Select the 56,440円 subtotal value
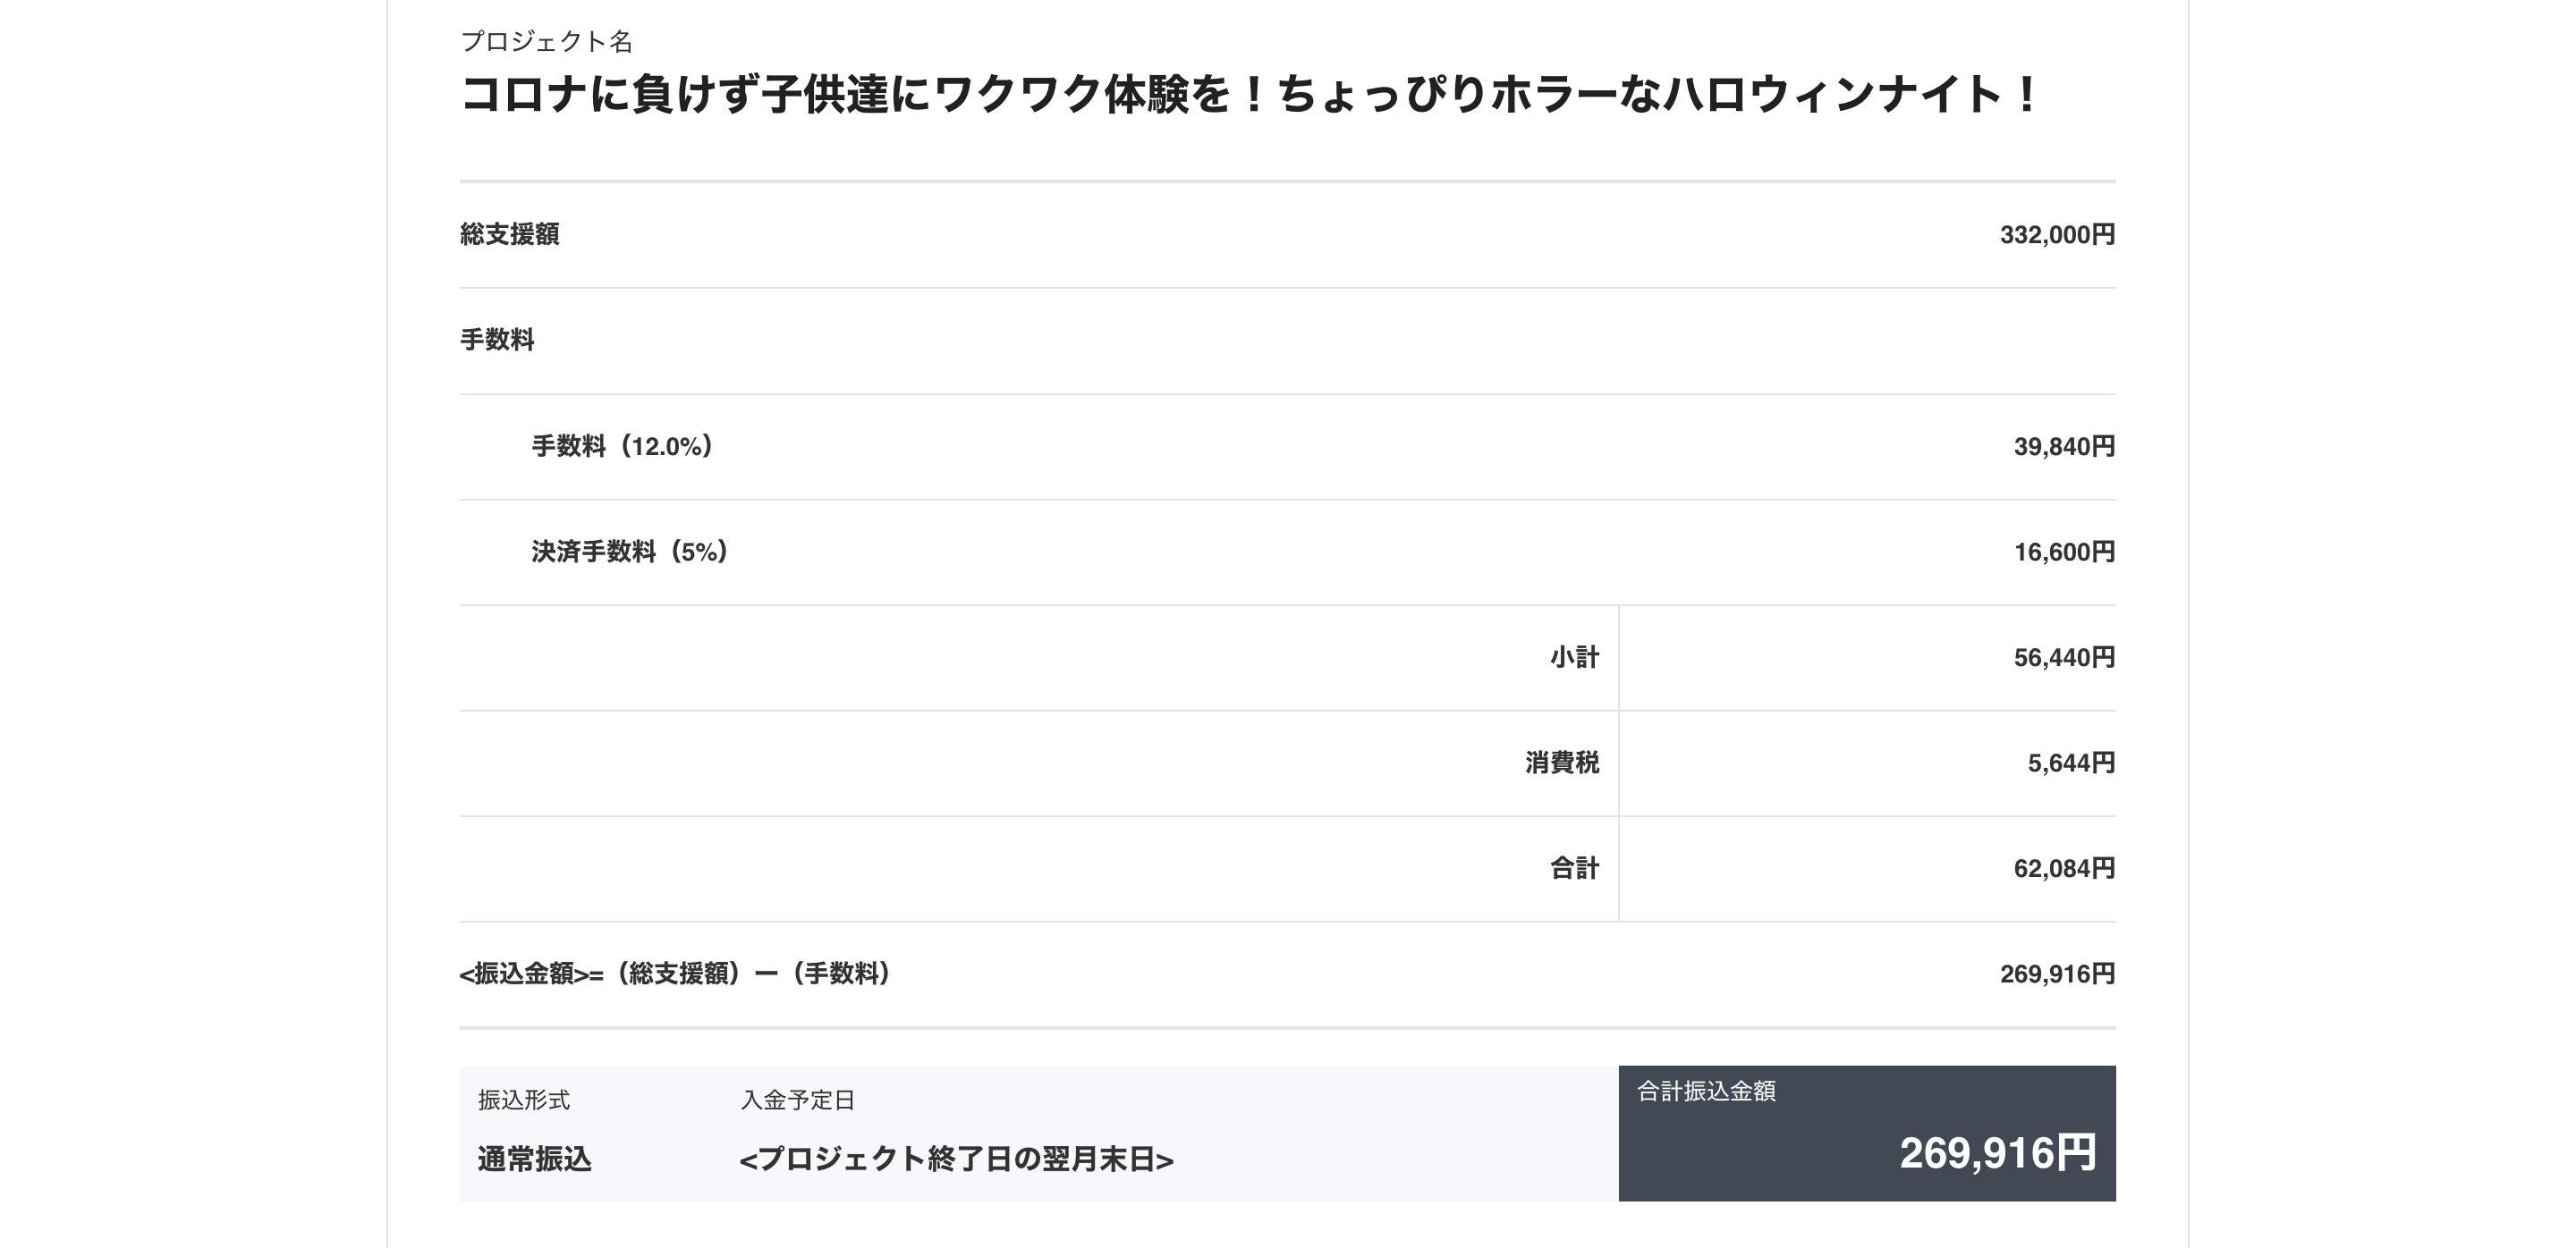Viewport: 2576px width, 1248px height. click(2063, 657)
